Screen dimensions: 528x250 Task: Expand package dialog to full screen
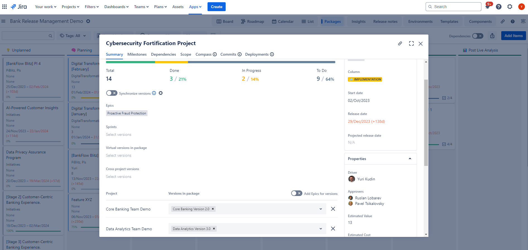click(411, 43)
